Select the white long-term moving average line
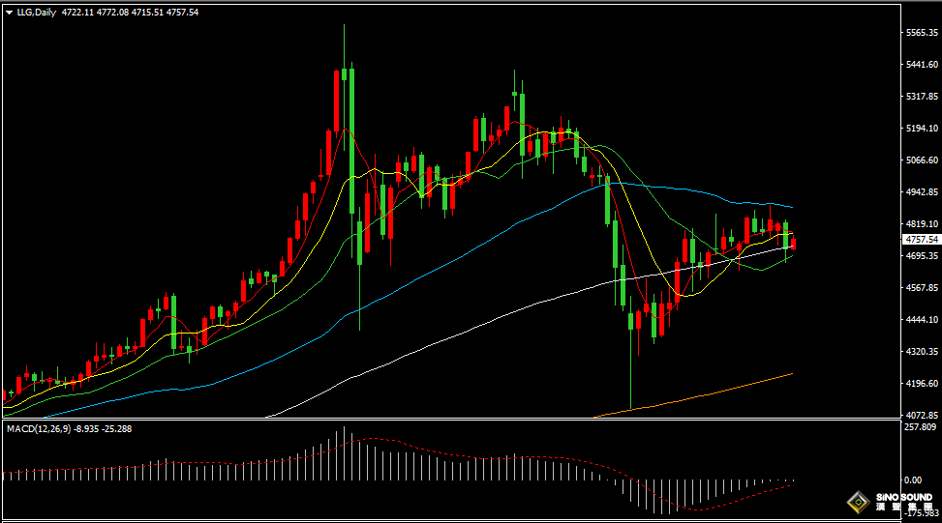This screenshot has height=523, width=942. [x=480, y=328]
